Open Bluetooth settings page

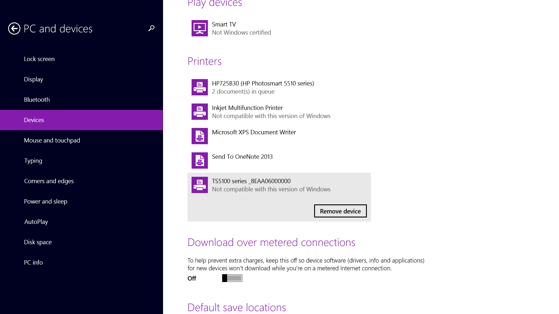pos(37,100)
